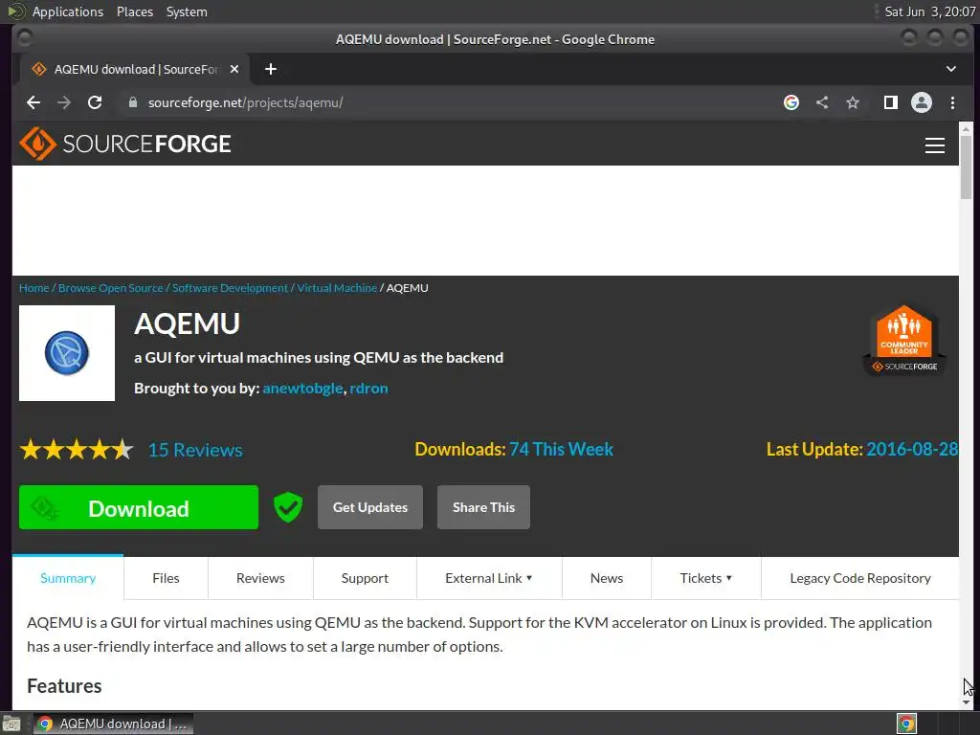Image resolution: width=980 pixels, height=735 pixels.
Task: Click the five-star rating icons
Action: coord(77,450)
